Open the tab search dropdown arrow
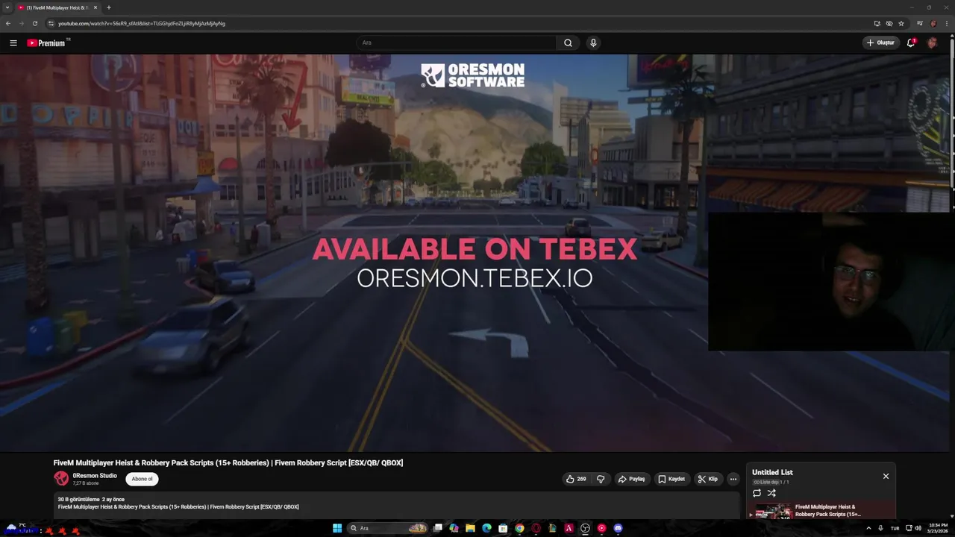The height and width of the screenshot is (537, 955). pyautogui.click(x=7, y=7)
